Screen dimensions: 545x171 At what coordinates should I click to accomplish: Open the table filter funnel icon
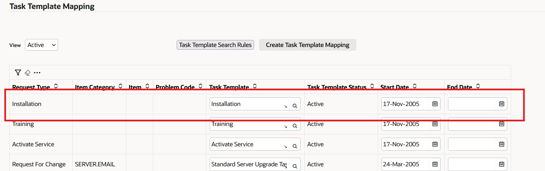pos(18,72)
